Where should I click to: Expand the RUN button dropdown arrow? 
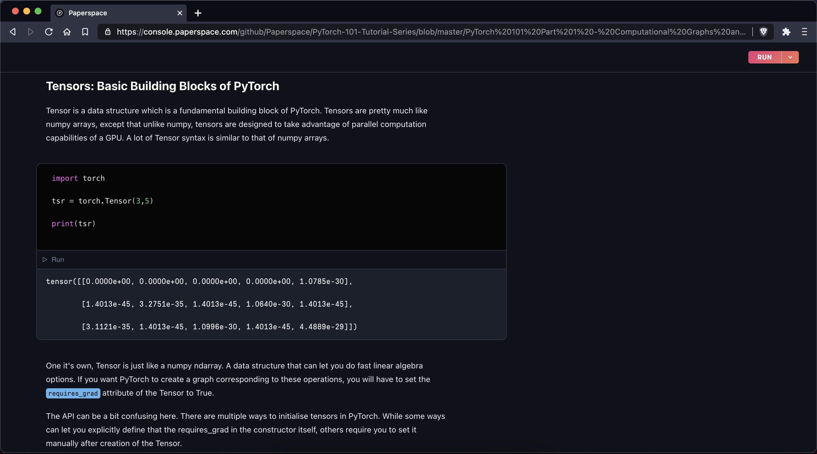(x=790, y=57)
